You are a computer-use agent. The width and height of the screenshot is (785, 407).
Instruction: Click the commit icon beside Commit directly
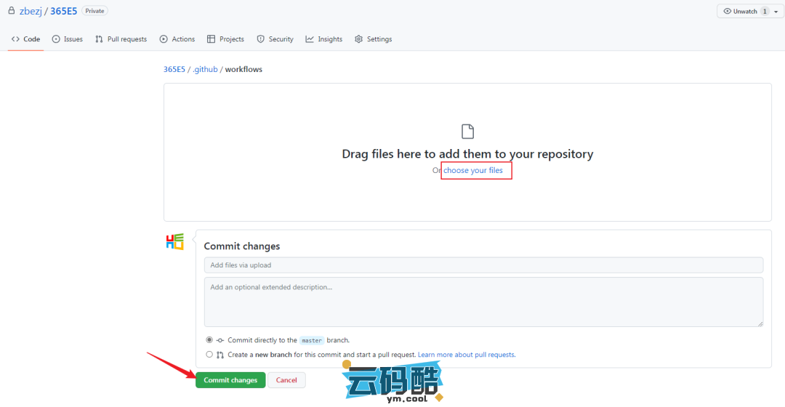[x=220, y=340]
